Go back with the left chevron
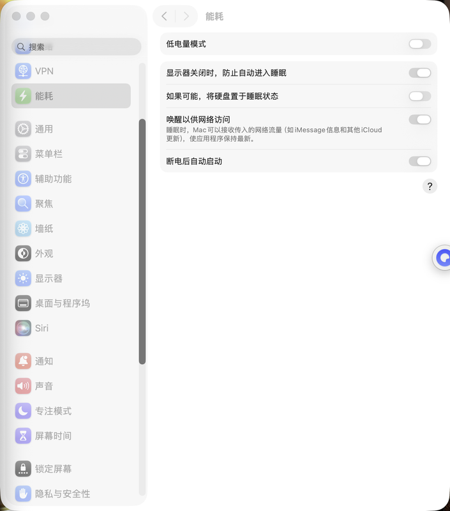This screenshot has width=450, height=511. pyautogui.click(x=164, y=16)
